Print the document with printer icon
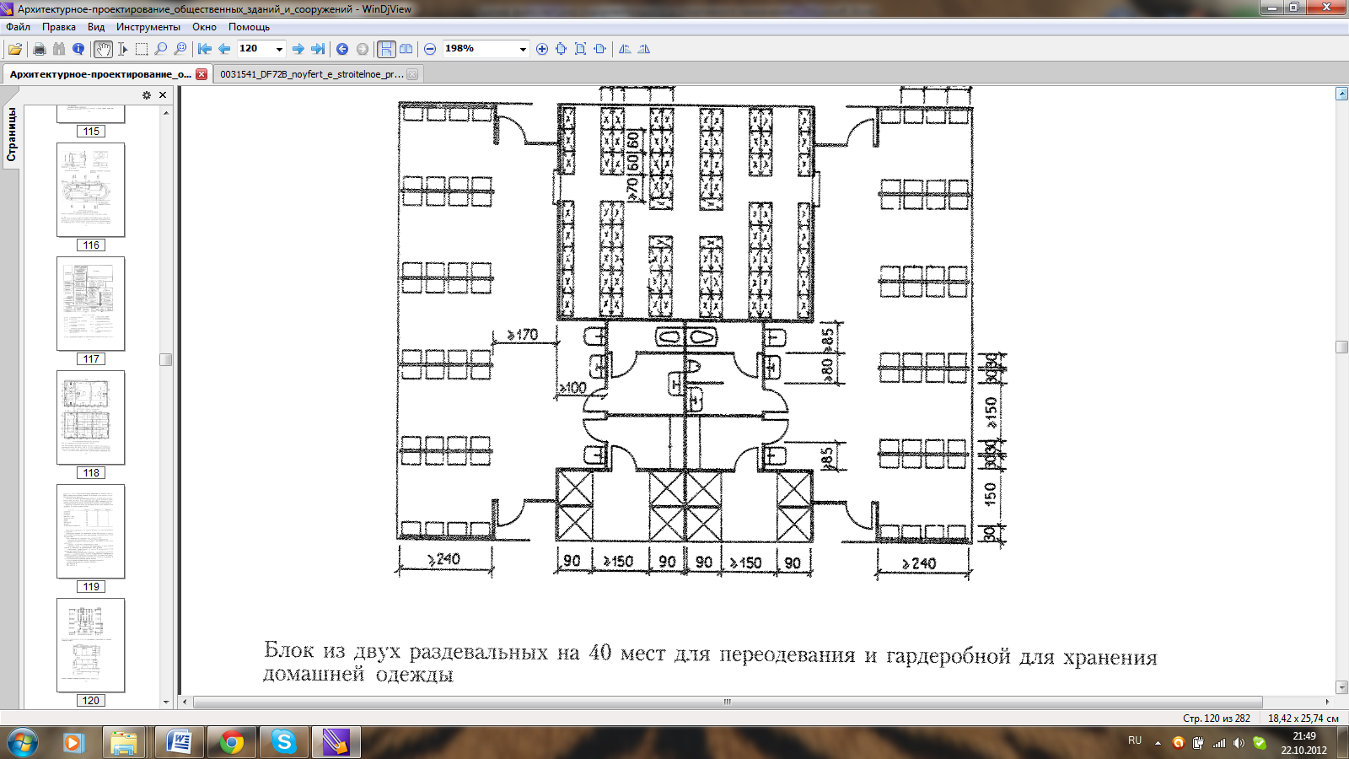This screenshot has height=759, width=1349. coord(39,49)
